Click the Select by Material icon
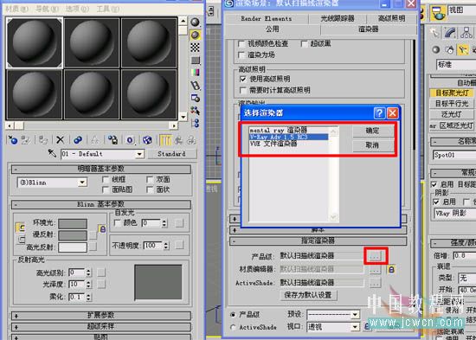 (195, 111)
